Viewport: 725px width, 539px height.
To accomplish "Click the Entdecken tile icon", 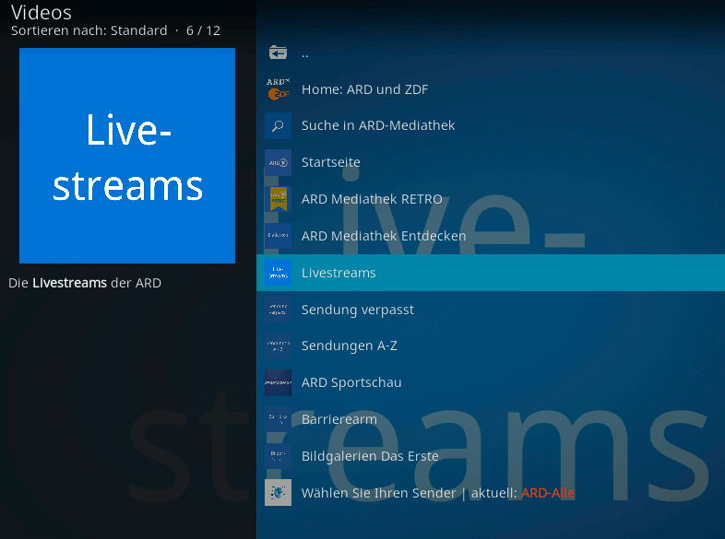I will pyautogui.click(x=278, y=236).
